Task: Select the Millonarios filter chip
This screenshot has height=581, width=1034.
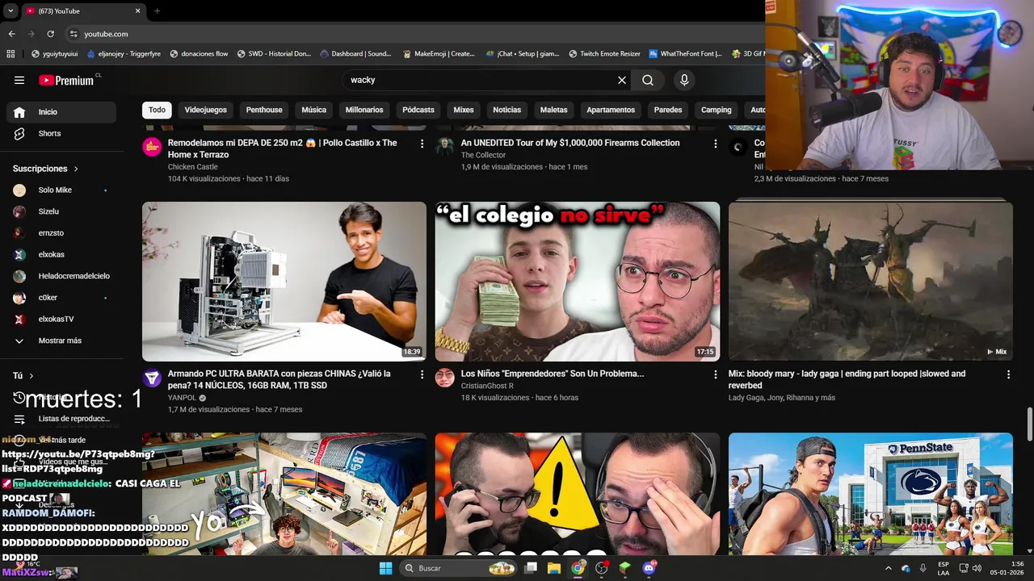Action: coord(364,110)
